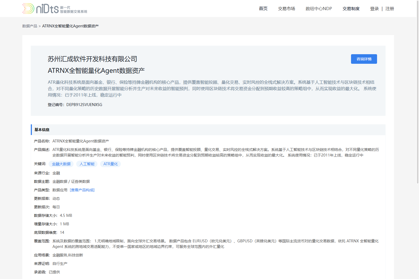Click the incremental size 1 MB
This screenshot has width=419, height=279.
pyautogui.click(x=65, y=224)
